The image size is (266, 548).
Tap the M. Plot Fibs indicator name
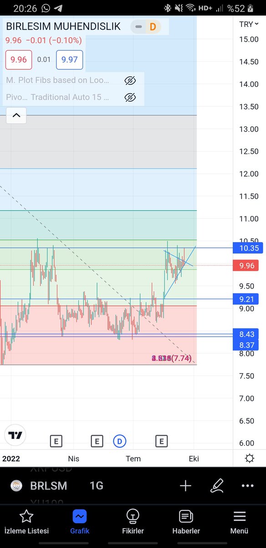pos(57,80)
